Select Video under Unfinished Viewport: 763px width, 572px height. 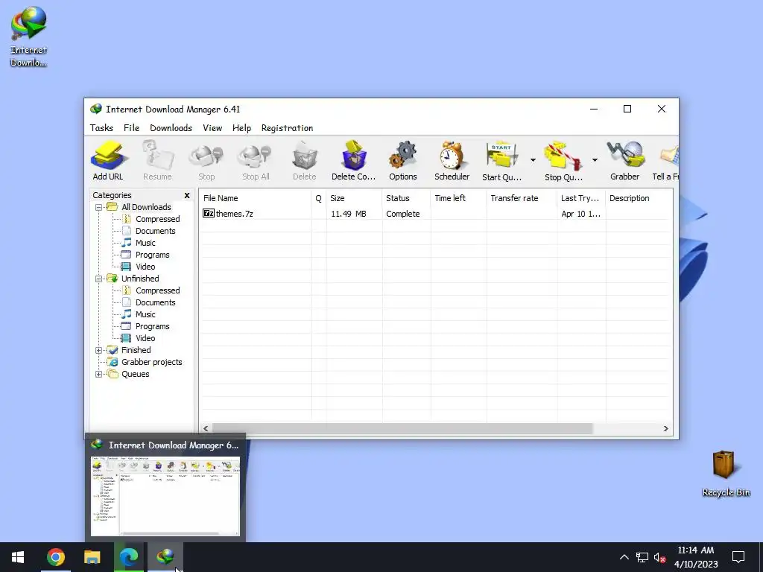145,339
